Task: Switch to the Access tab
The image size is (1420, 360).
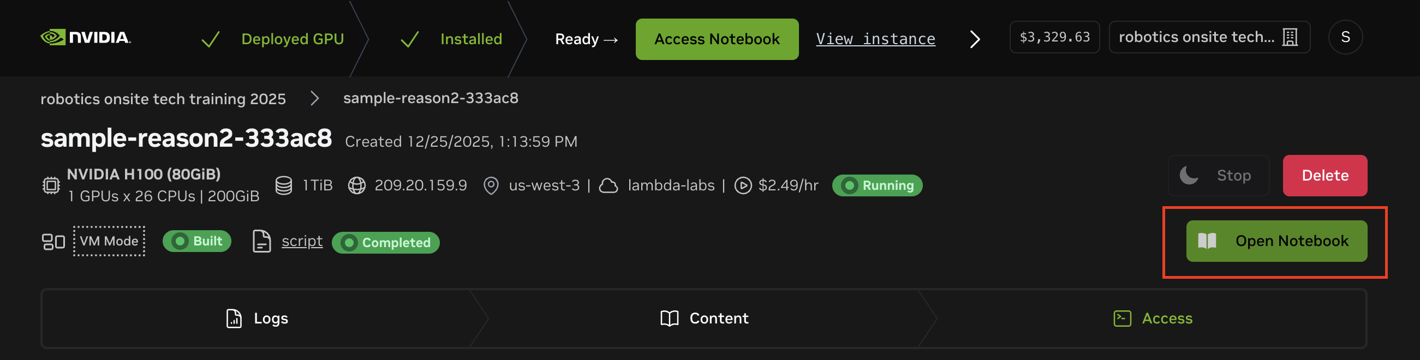Action: 1153,319
